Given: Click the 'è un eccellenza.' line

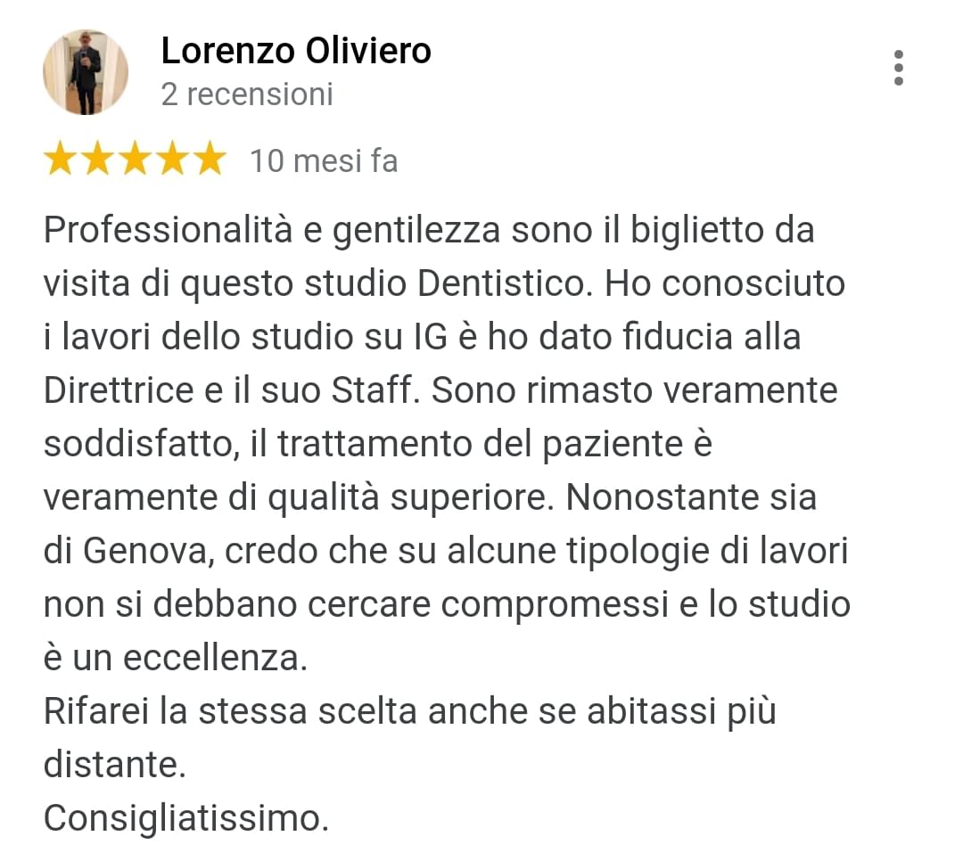Looking at the screenshot, I should 176,659.
